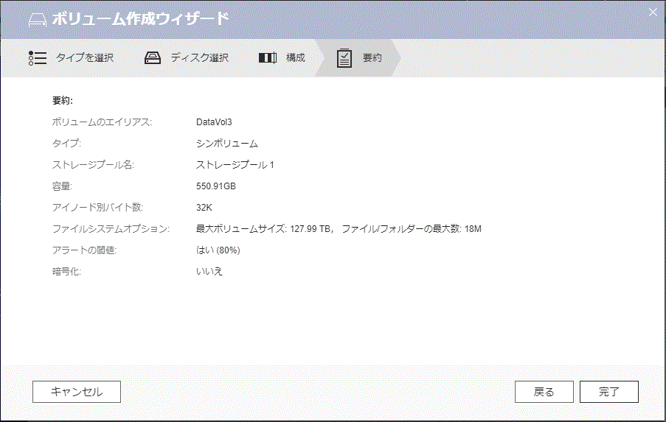Click the 550.91GB capacity value

(216, 186)
